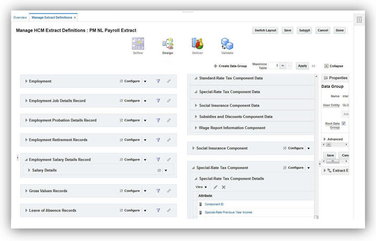The height and width of the screenshot is (241, 376).
Task: Click the top Cancel button
Action: coord(323,30)
